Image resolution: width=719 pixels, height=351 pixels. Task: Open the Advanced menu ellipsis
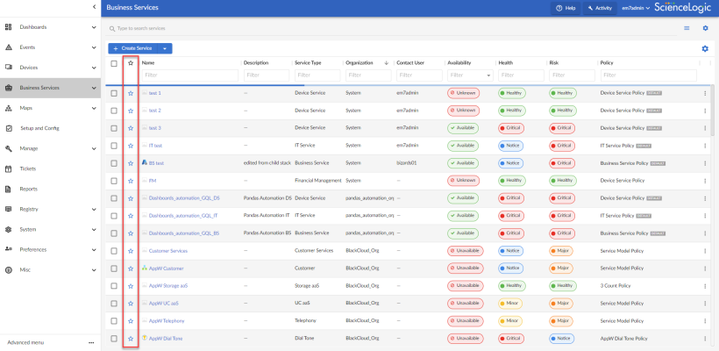[x=91, y=342]
